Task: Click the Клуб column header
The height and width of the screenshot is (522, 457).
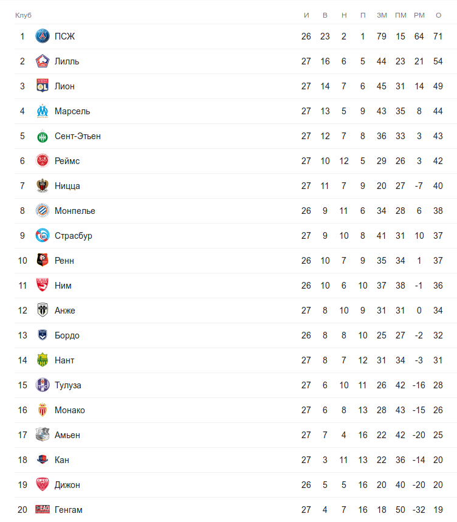Action: (x=23, y=15)
